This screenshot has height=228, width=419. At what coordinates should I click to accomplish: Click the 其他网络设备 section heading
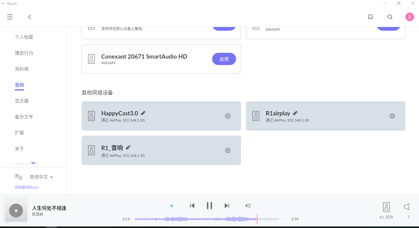pyautogui.click(x=97, y=93)
